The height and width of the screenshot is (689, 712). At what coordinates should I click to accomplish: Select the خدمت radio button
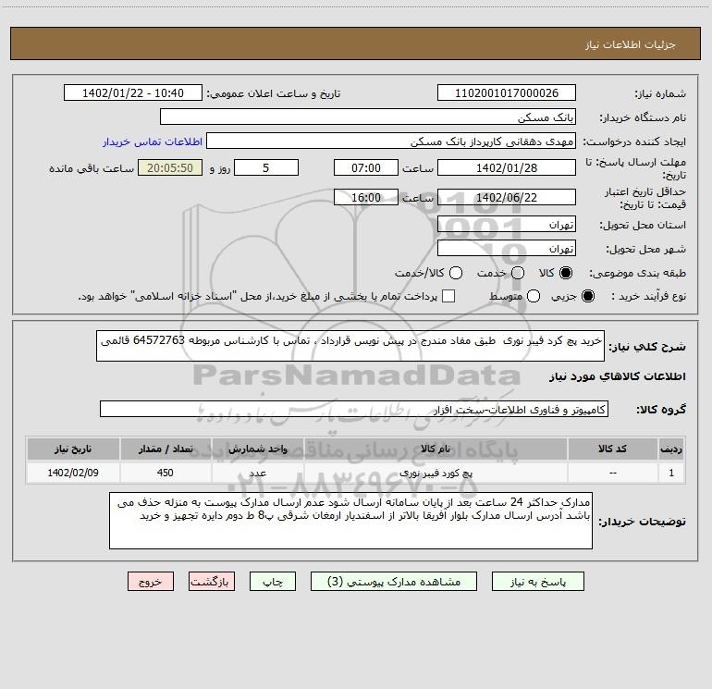(x=518, y=273)
